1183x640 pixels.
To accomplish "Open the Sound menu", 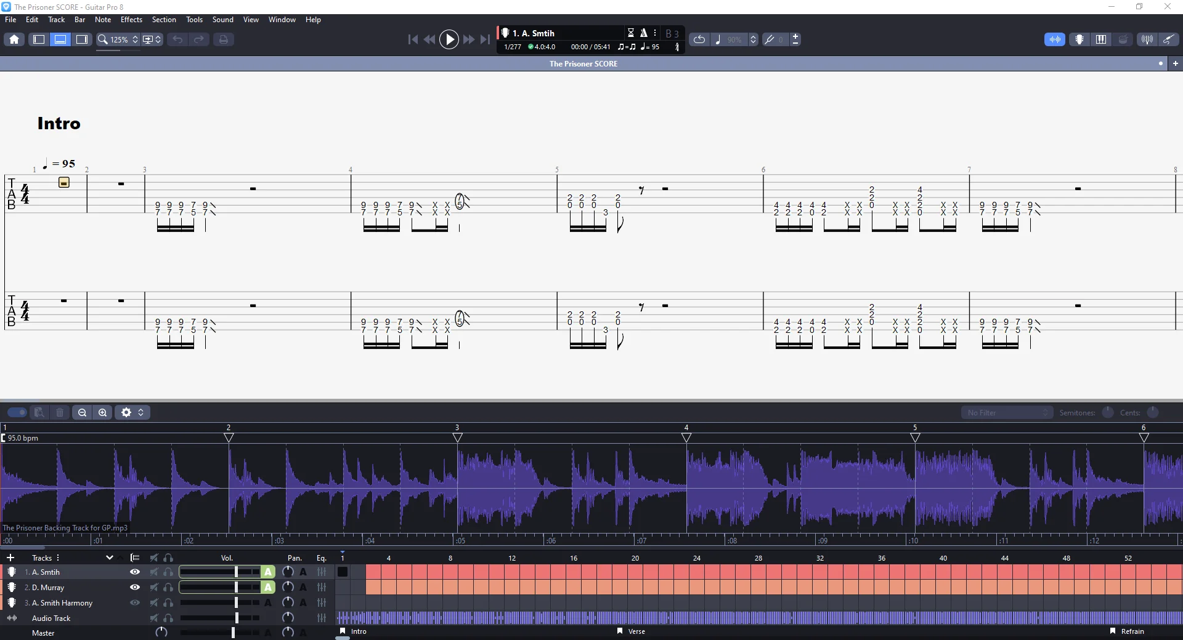I will tap(223, 20).
